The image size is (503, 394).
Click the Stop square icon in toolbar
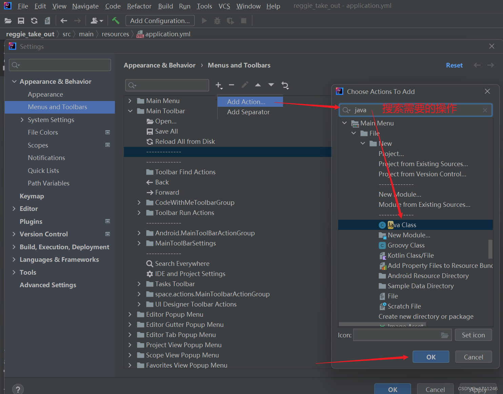tap(243, 21)
